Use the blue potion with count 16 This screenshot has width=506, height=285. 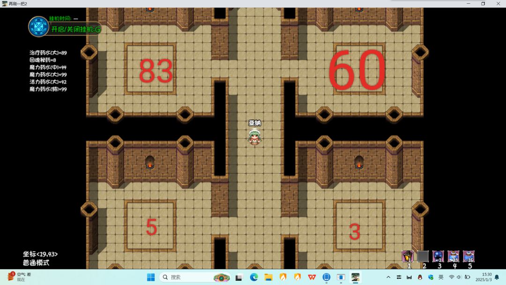[469, 256]
